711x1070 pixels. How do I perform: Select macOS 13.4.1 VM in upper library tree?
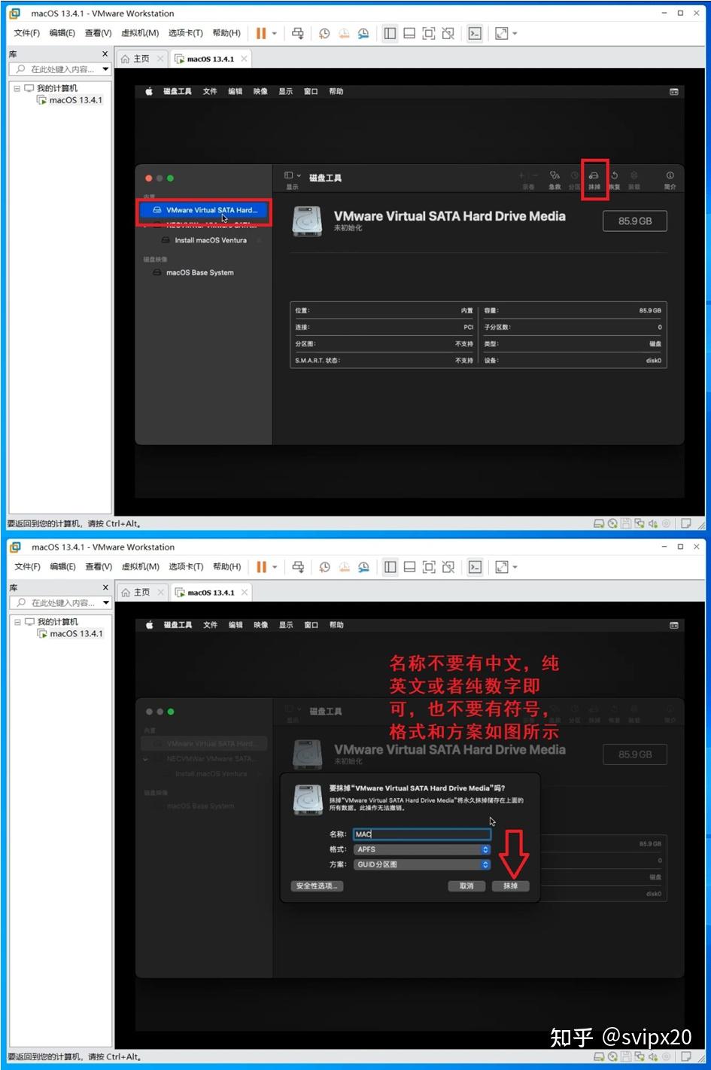70,100
